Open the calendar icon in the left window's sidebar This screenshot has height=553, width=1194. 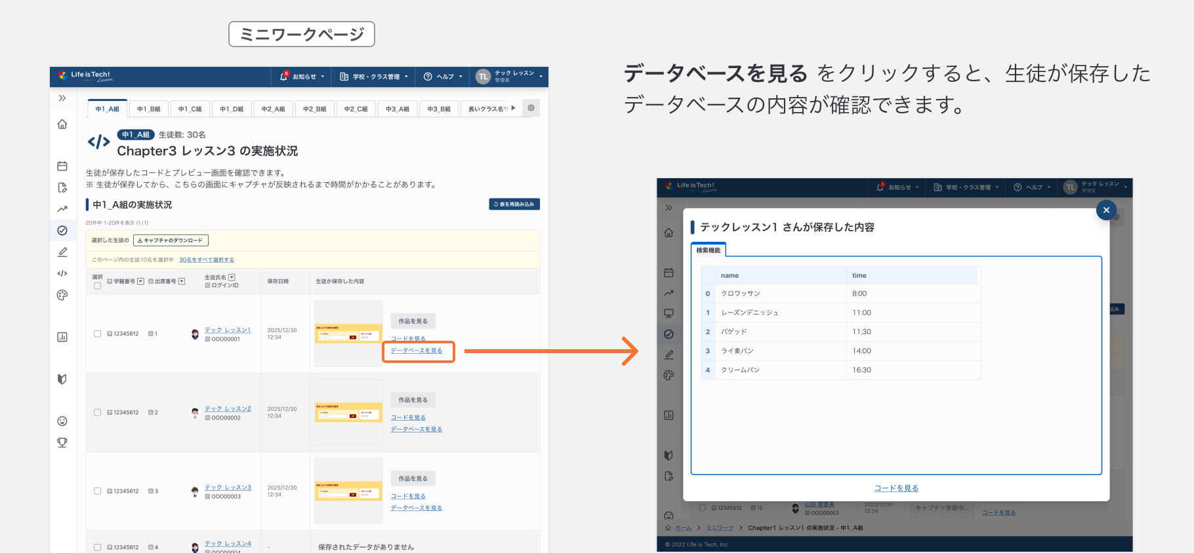tap(62, 166)
